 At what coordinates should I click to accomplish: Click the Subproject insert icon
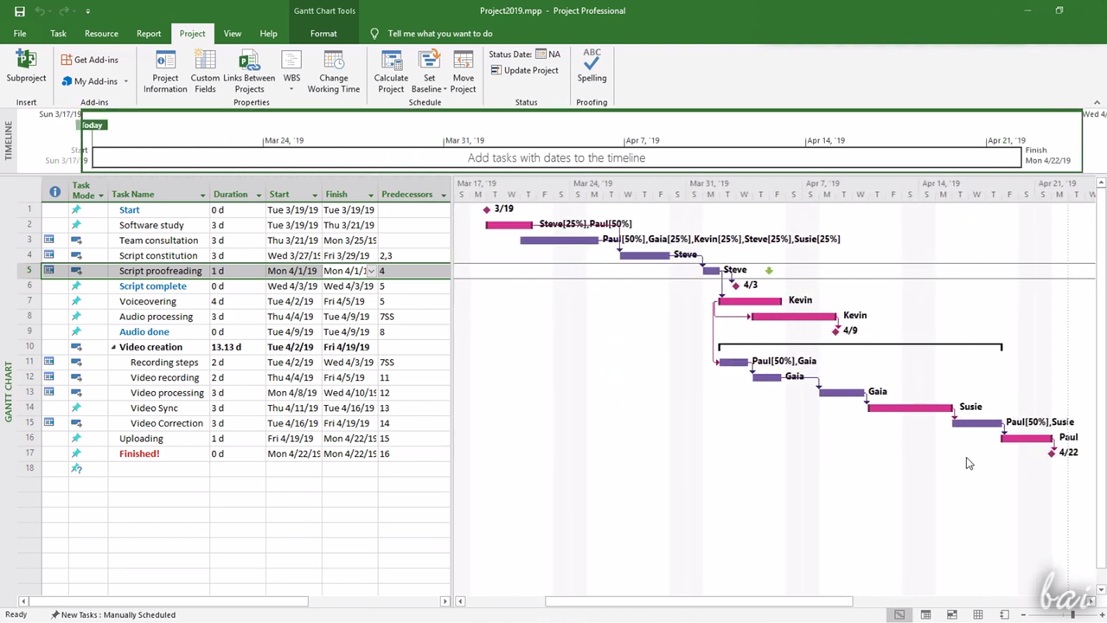(x=26, y=67)
